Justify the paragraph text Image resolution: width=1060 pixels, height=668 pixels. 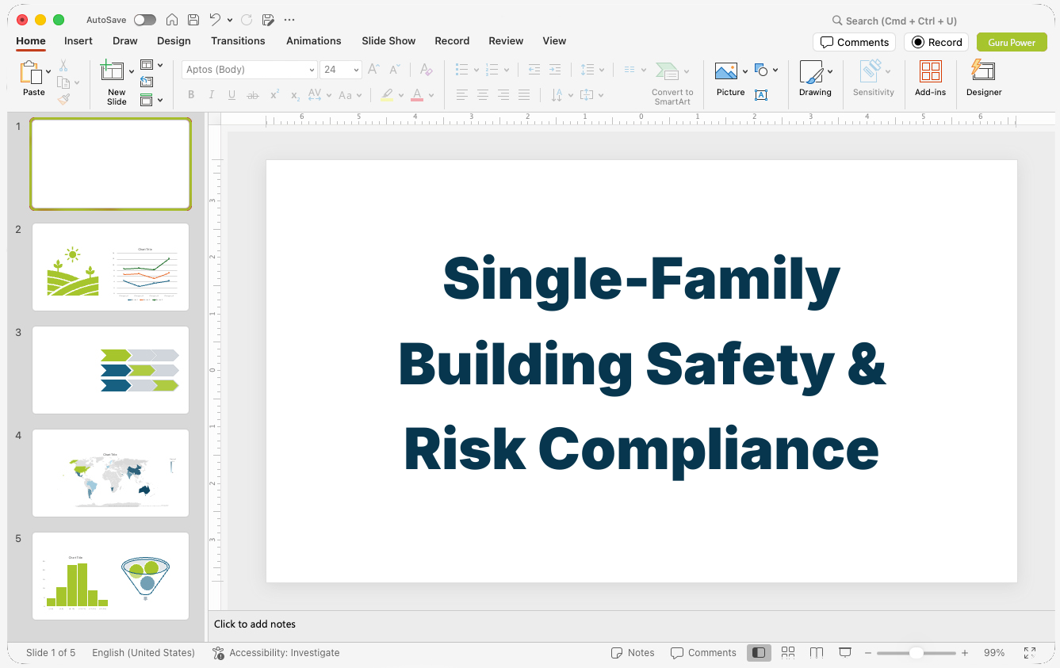tap(524, 95)
